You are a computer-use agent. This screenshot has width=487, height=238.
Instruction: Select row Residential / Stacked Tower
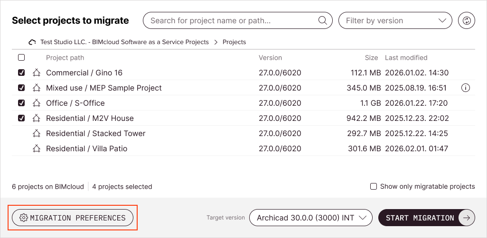[243, 134]
